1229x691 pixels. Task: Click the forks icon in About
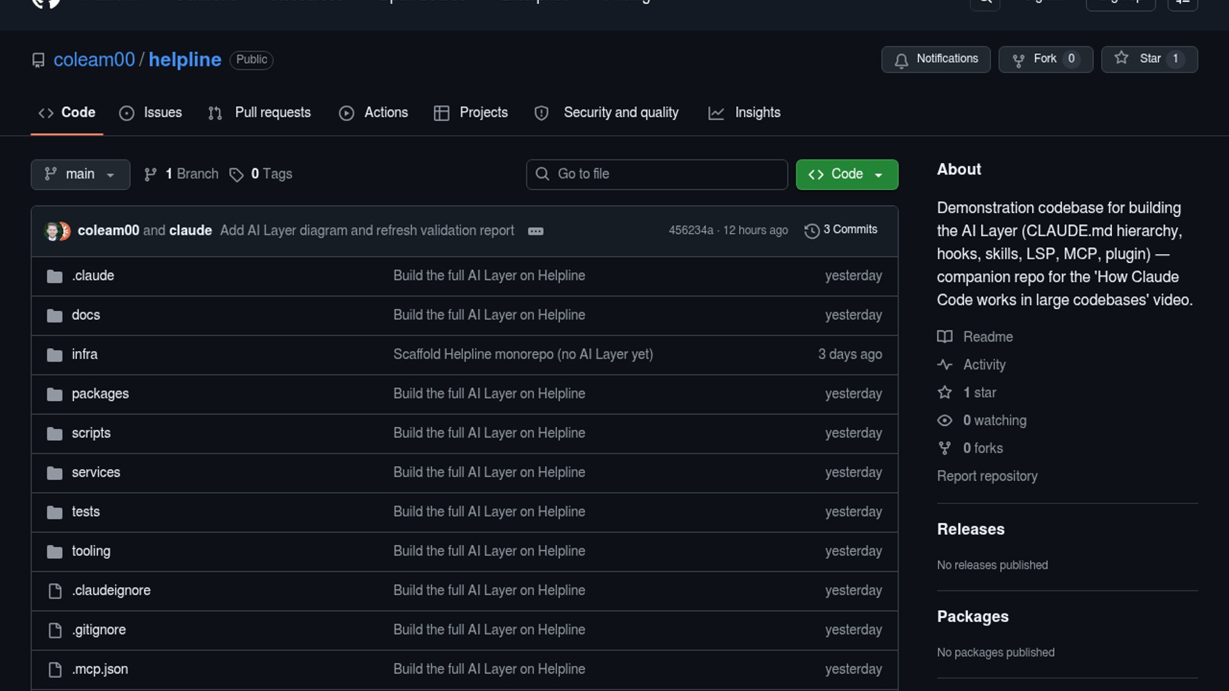(x=945, y=449)
